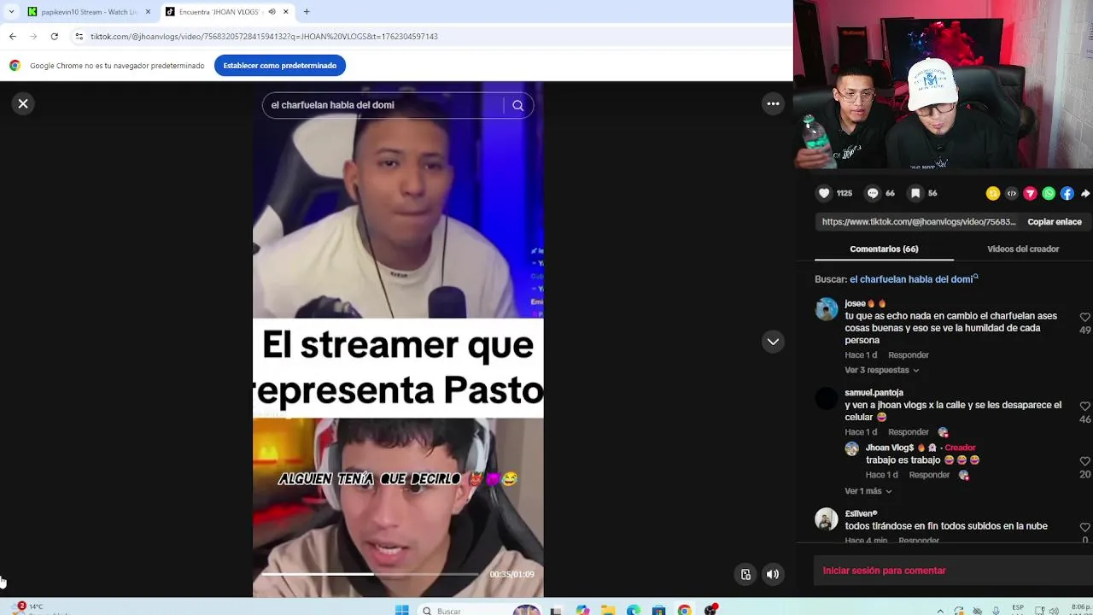Open site info icon in the address bar
Screen dimensions: 1093x615
79,37
